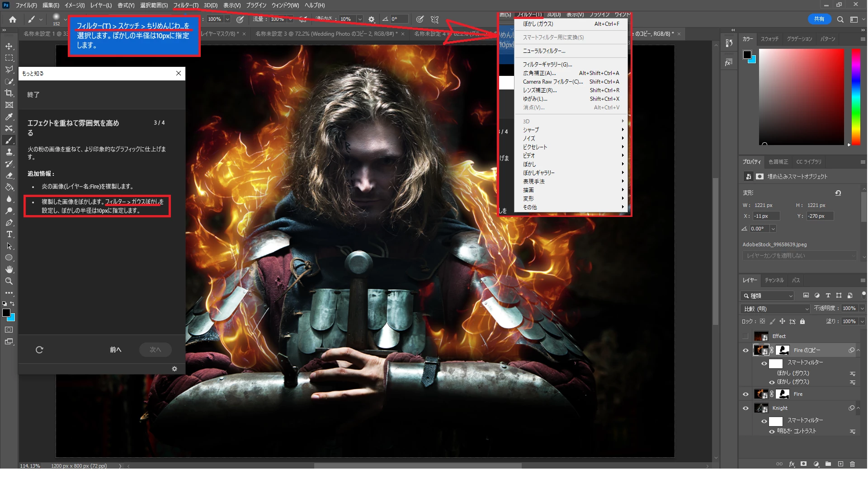Select the Type (T) tool

[9, 235]
